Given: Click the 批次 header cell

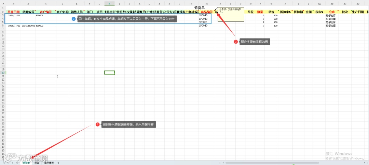Looking at the screenshot, I should (x=345, y=12).
